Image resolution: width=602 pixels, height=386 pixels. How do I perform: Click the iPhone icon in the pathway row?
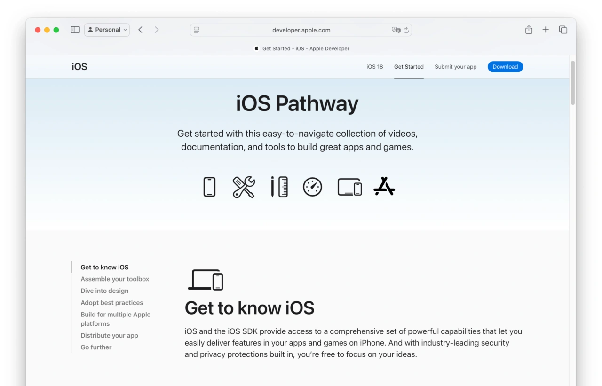point(209,187)
